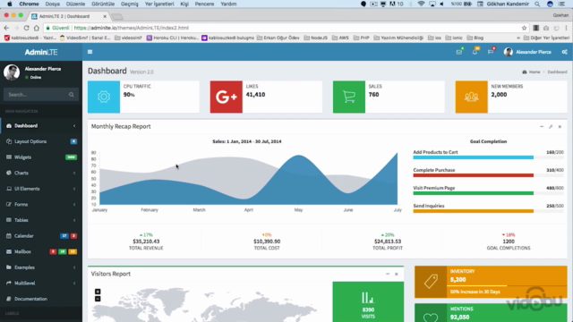Open the Görüntüle menu in menu bar
This screenshot has height=322, width=573.
click(x=103, y=4)
